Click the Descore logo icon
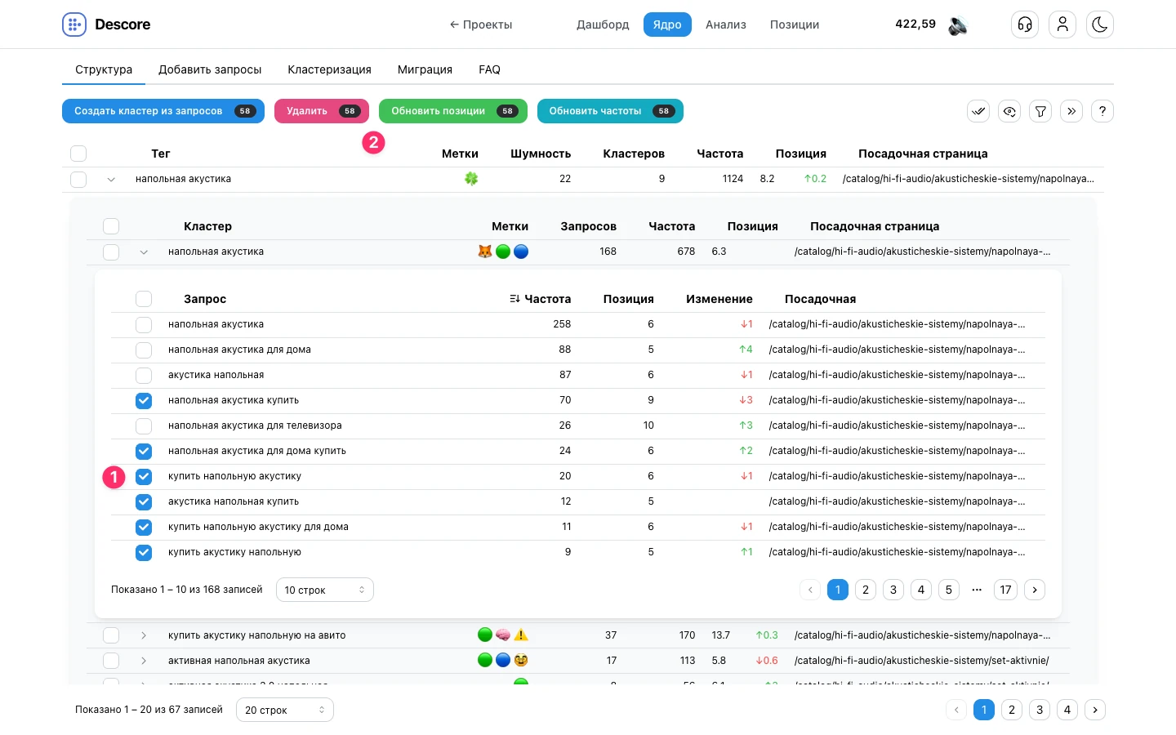1176x735 pixels. click(x=74, y=24)
